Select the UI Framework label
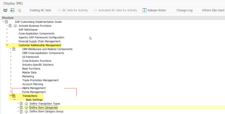225x114 pixels. 31,57
